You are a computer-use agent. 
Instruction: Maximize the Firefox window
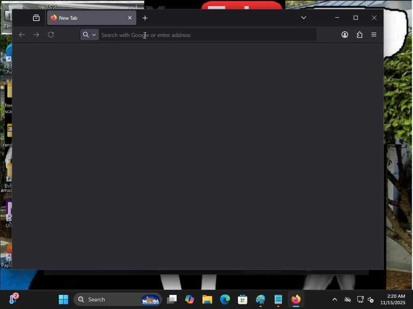pos(356,18)
